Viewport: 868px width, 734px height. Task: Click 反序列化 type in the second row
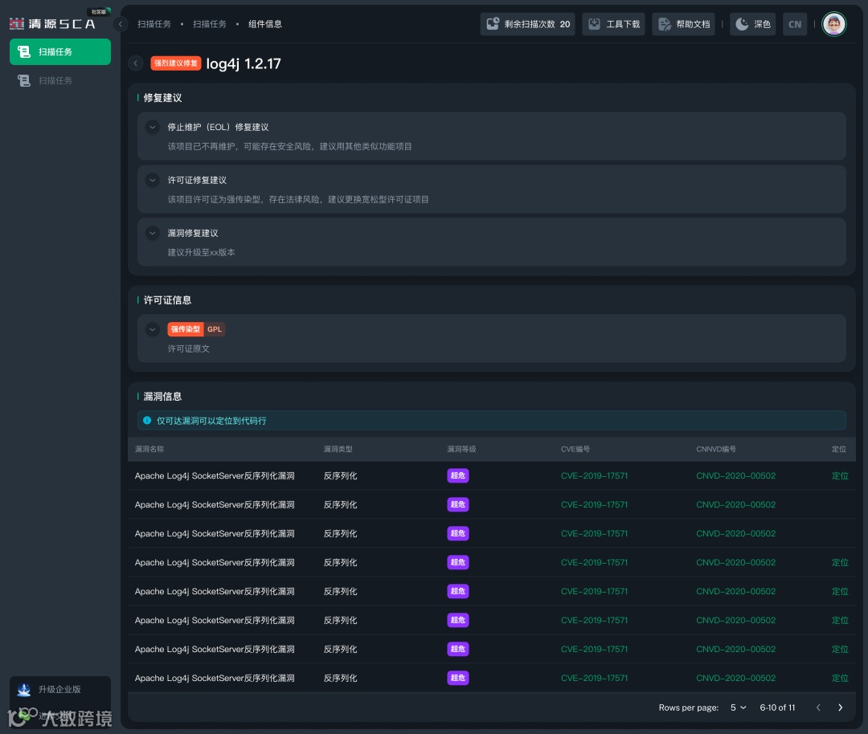point(340,504)
